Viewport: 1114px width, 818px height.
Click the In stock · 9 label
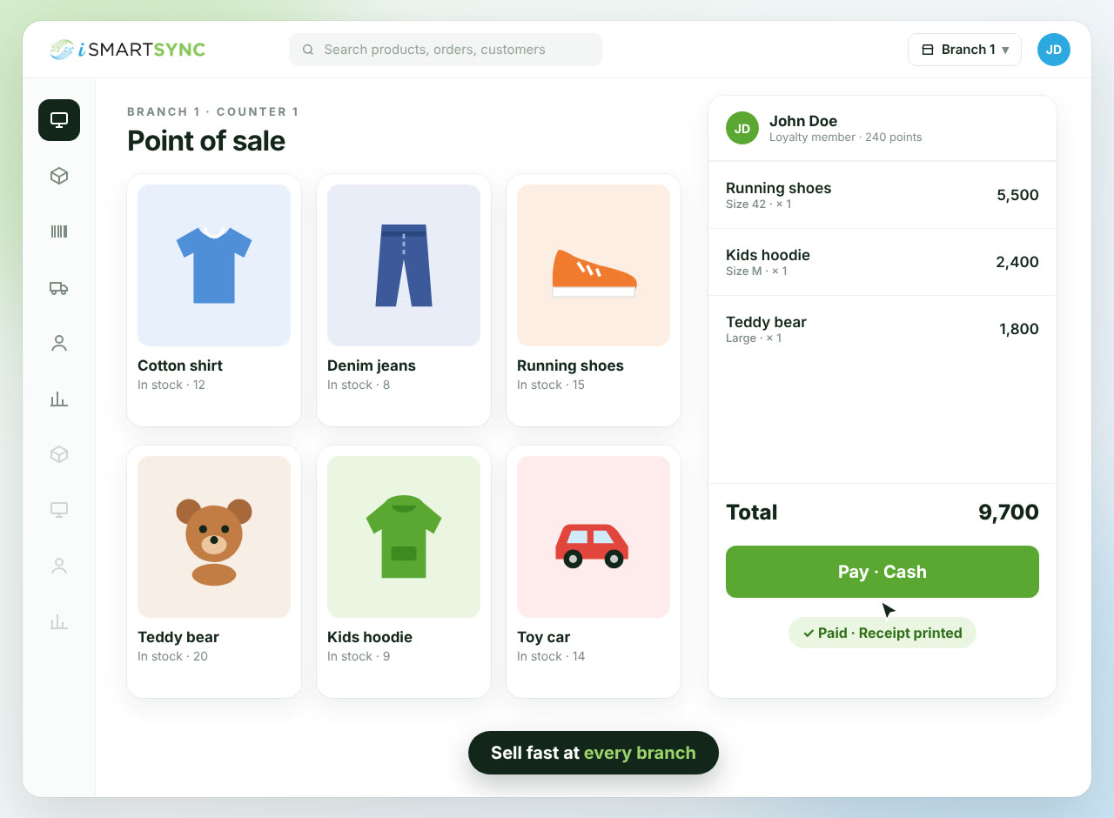point(359,656)
